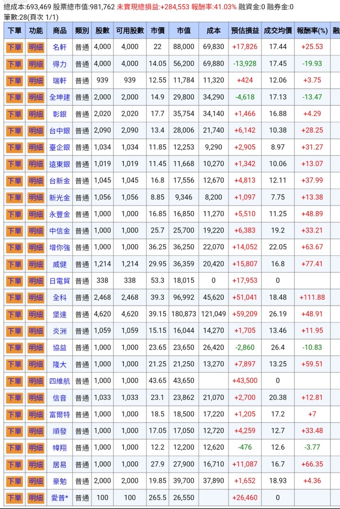Open the 愛普* stock link
This screenshot has width=340, height=509.
[59, 498]
